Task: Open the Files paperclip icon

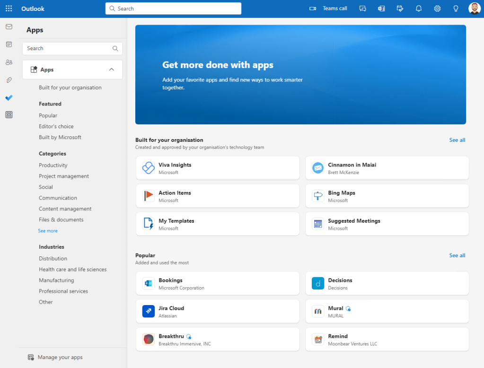Action: coord(9,80)
